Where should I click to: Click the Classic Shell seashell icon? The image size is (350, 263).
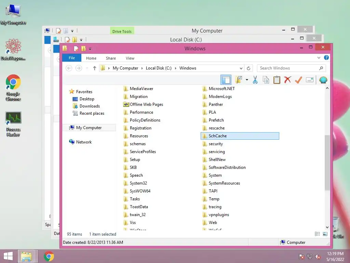(323, 80)
